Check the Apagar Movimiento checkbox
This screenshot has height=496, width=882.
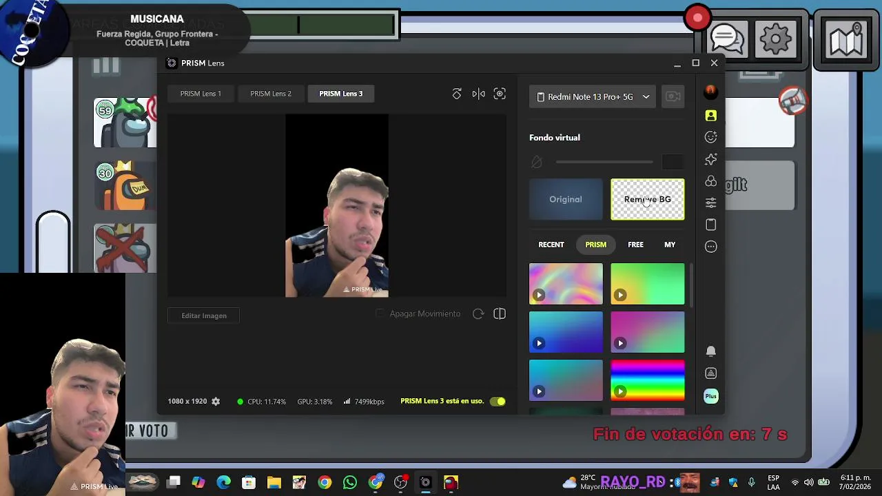pyautogui.click(x=380, y=313)
